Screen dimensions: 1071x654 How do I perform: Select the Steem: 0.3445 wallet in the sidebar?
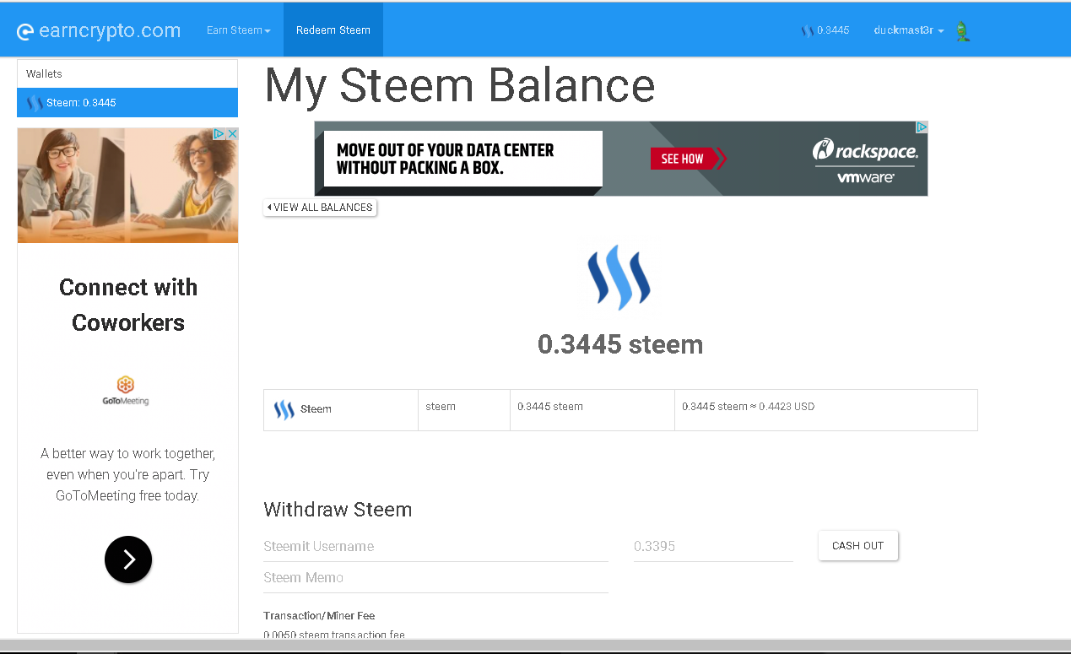click(x=127, y=103)
